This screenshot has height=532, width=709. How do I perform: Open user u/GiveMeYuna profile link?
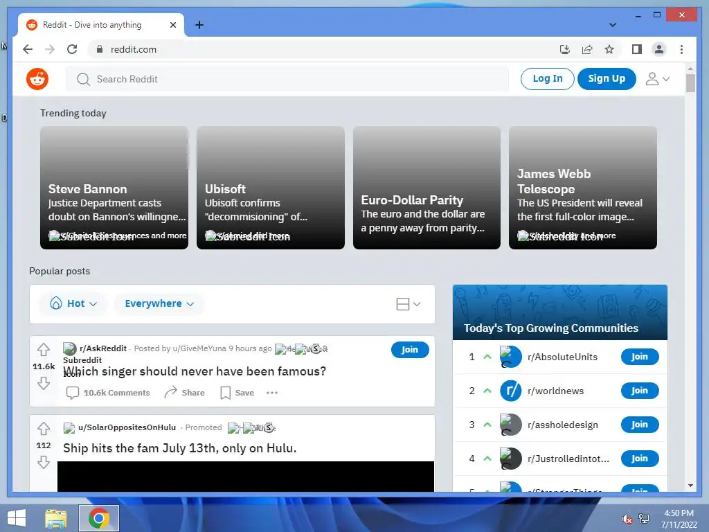[199, 348]
